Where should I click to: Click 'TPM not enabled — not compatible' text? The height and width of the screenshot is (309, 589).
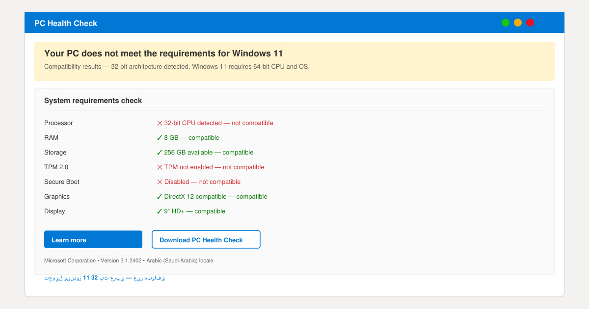(214, 167)
